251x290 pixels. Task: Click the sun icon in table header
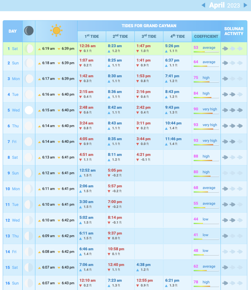click(56, 31)
